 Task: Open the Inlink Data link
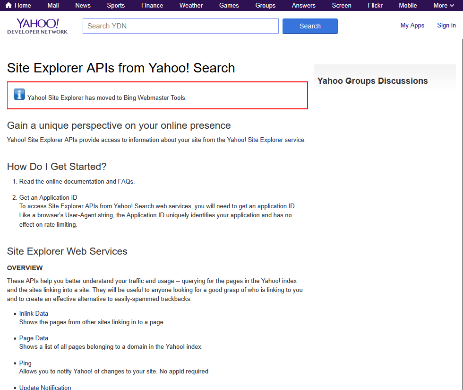[34, 314]
